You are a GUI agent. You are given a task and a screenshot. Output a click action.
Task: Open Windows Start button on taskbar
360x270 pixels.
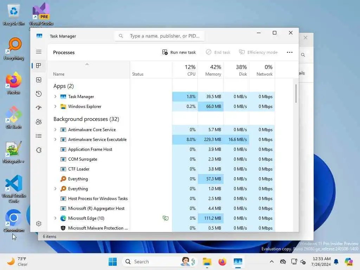point(112,262)
